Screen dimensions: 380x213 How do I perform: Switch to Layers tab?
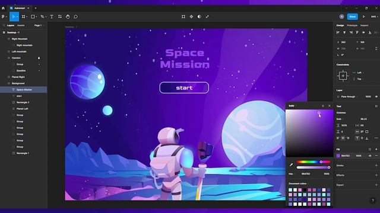[x=11, y=25]
